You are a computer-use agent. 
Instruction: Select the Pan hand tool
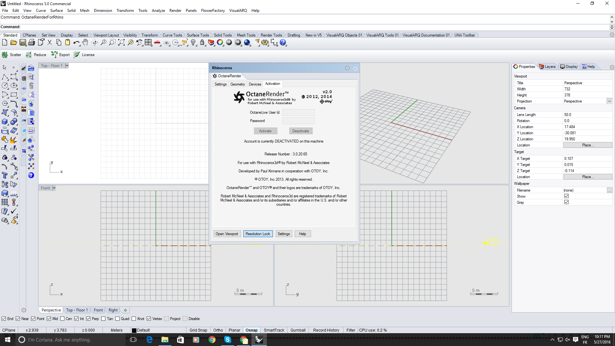point(85,43)
